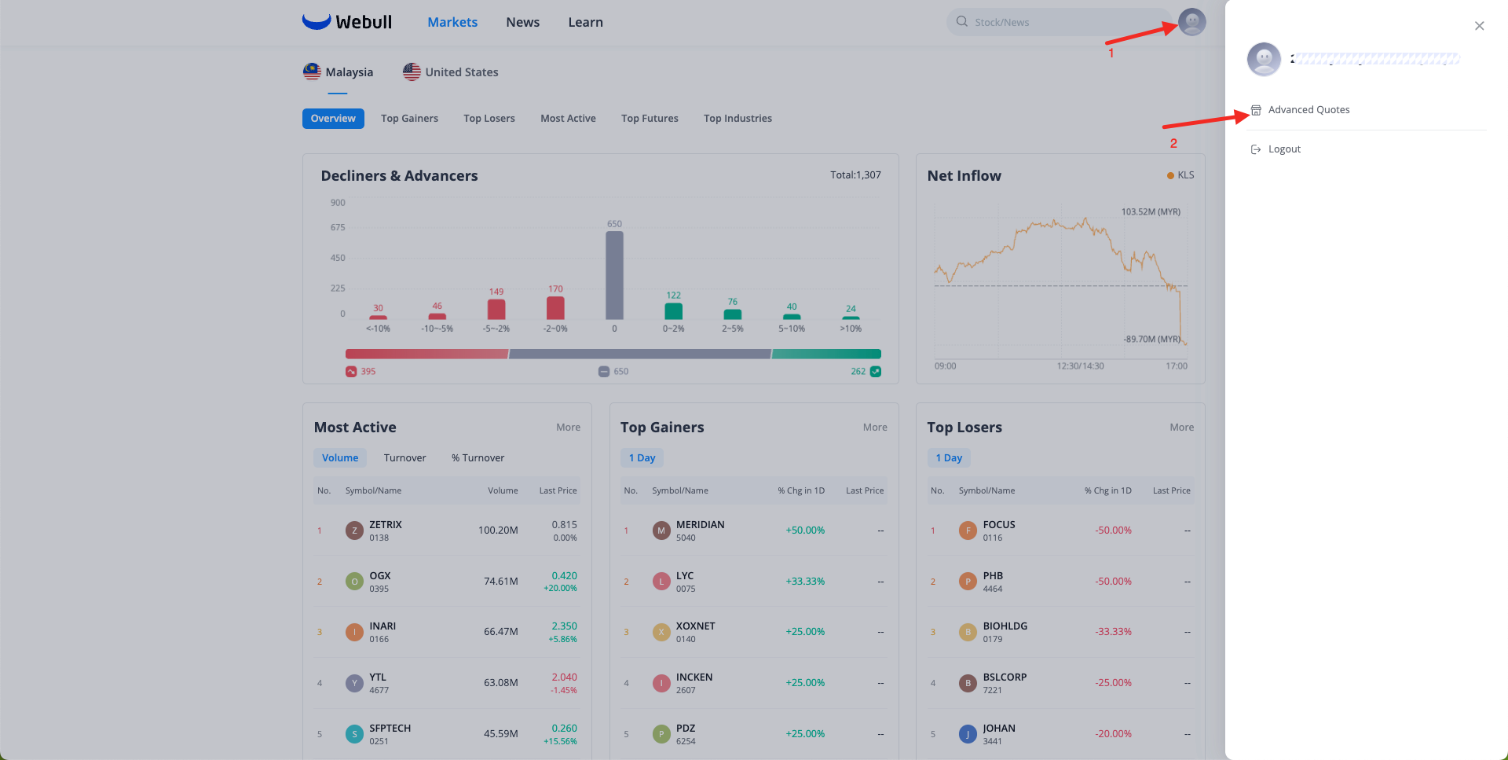This screenshot has width=1508, height=760.
Task: Click the JOHAN stock badge icon
Action: (968, 734)
